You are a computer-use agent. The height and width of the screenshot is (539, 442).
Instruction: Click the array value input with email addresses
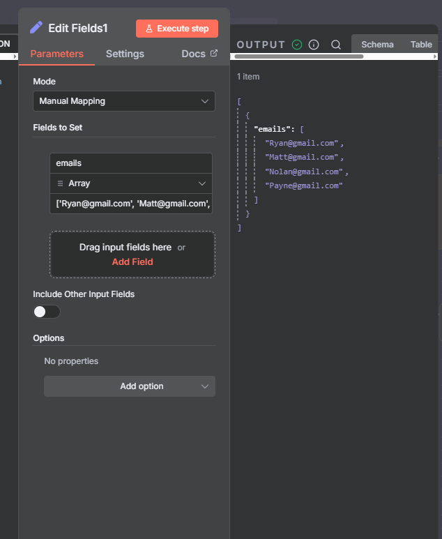click(x=131, y=204)
